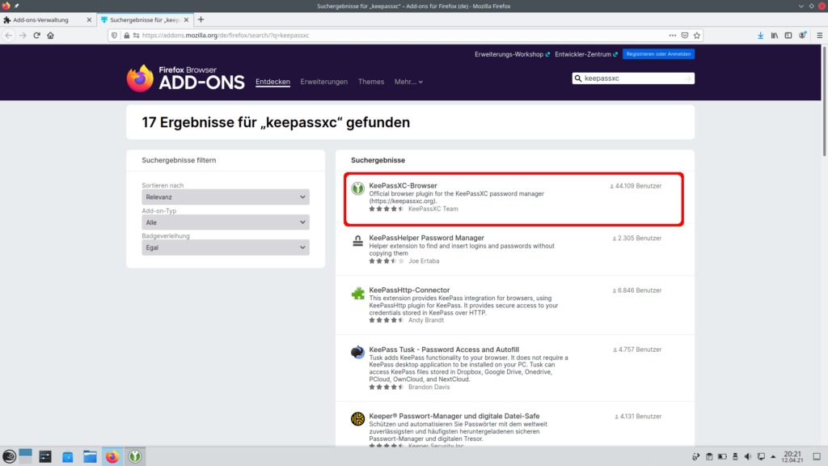Click the Keeper extension icon
Screen dimensions: 828x466
pos(357,419)
